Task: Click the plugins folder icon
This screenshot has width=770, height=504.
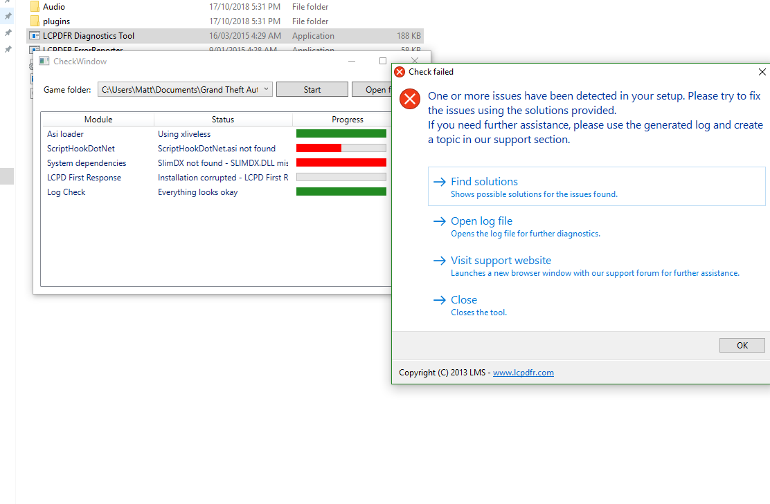Action: pyautogui.click(x=35, y=21)
